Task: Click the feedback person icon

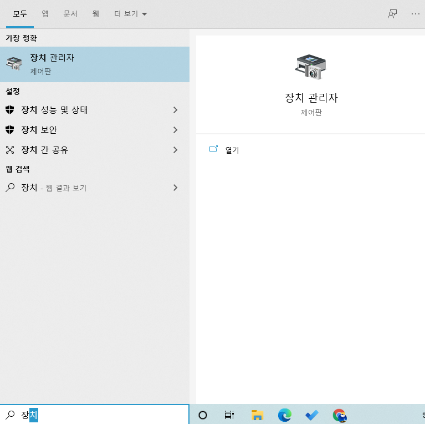Action: [x=392, y=14]
